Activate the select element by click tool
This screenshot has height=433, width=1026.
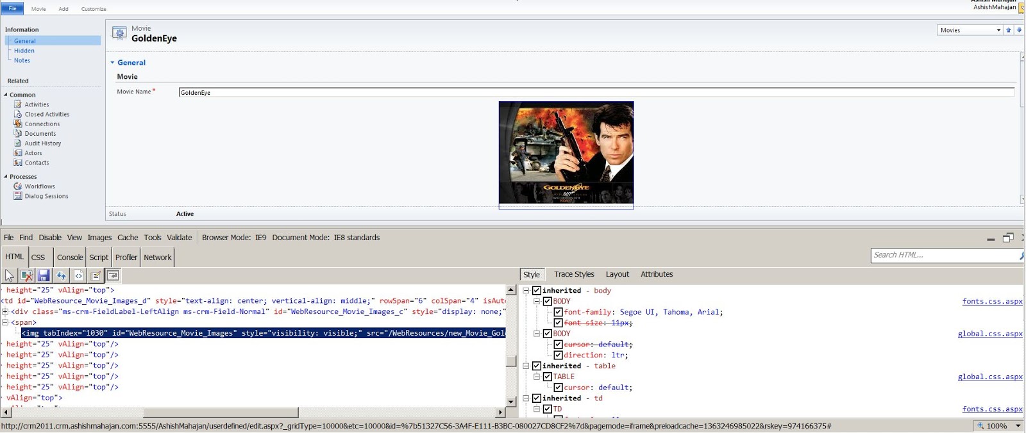(x=10, y=275)
